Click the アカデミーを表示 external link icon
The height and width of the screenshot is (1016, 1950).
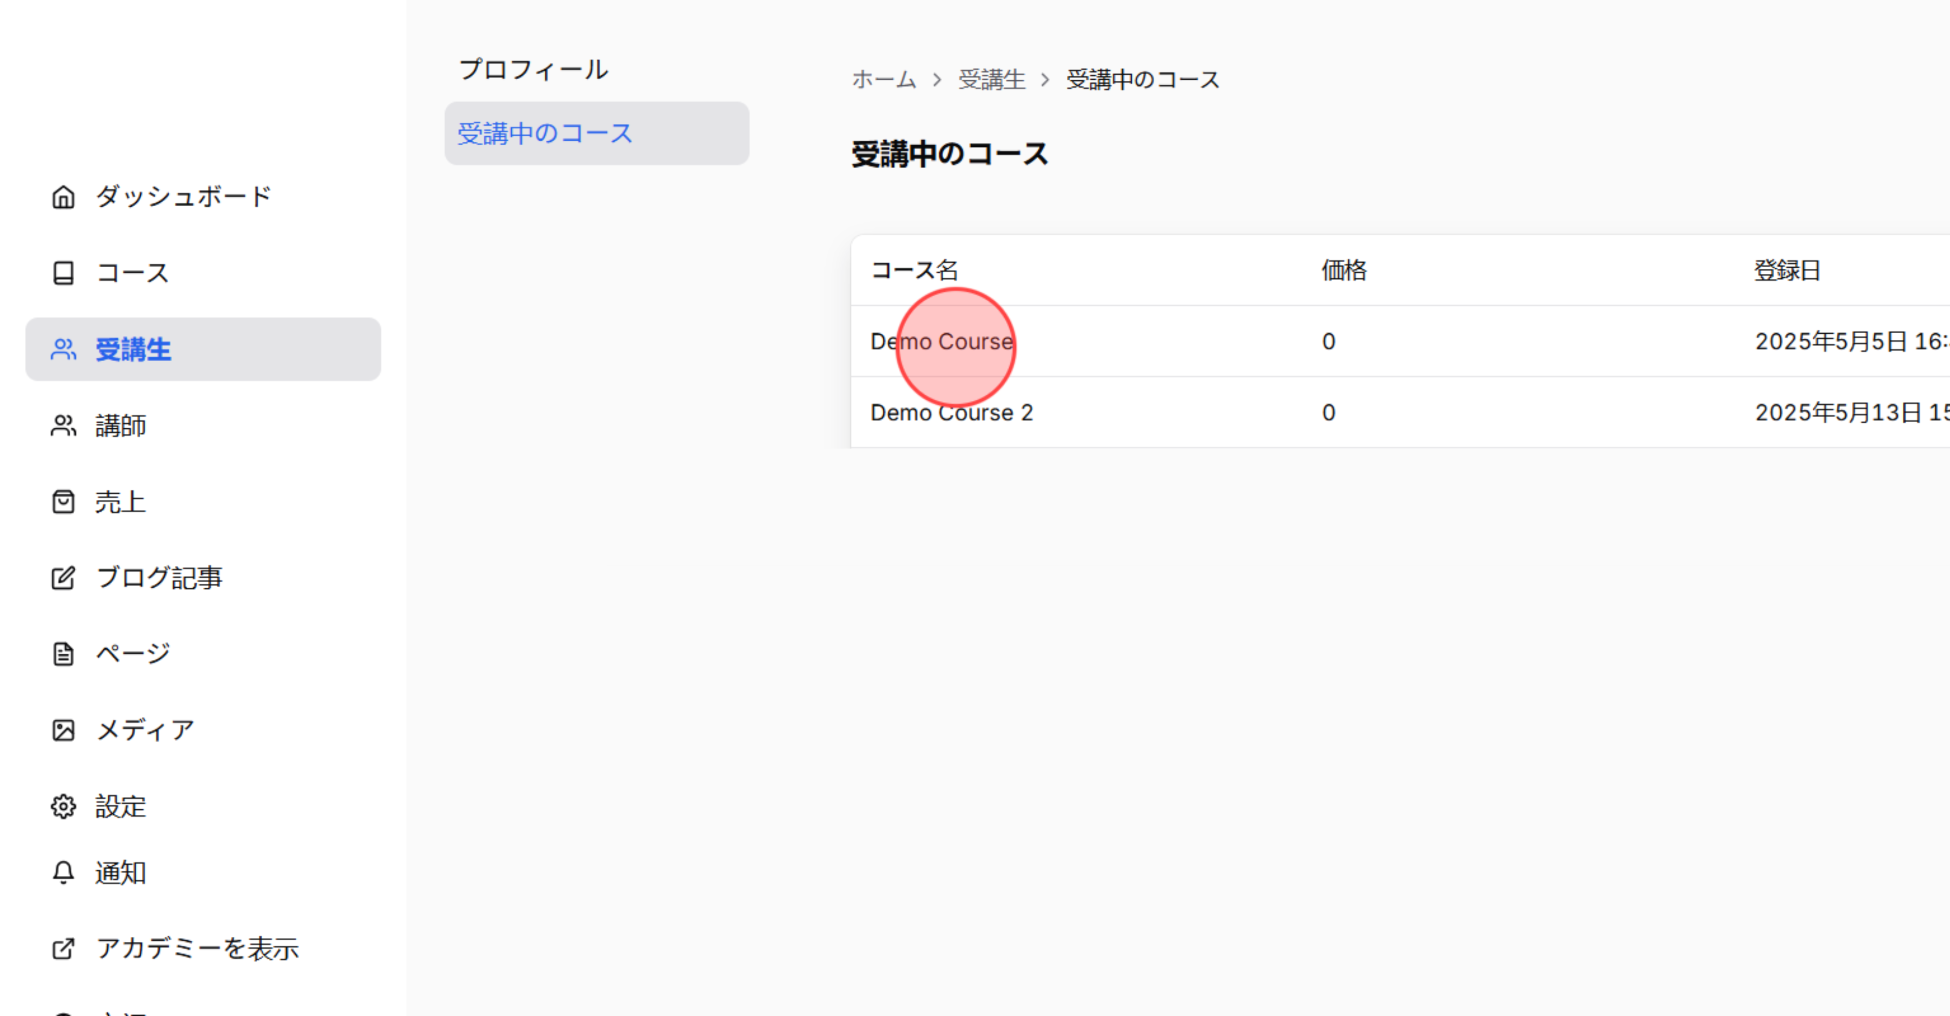[63, 947]
